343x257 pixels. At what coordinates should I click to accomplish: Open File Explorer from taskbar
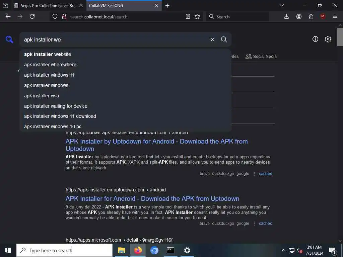click(x=122, y=250)
